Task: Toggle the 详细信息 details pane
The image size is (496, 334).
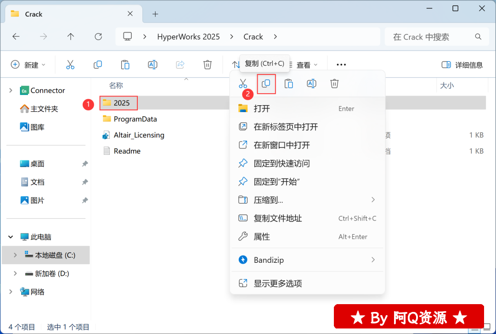Action: point(462,65)
